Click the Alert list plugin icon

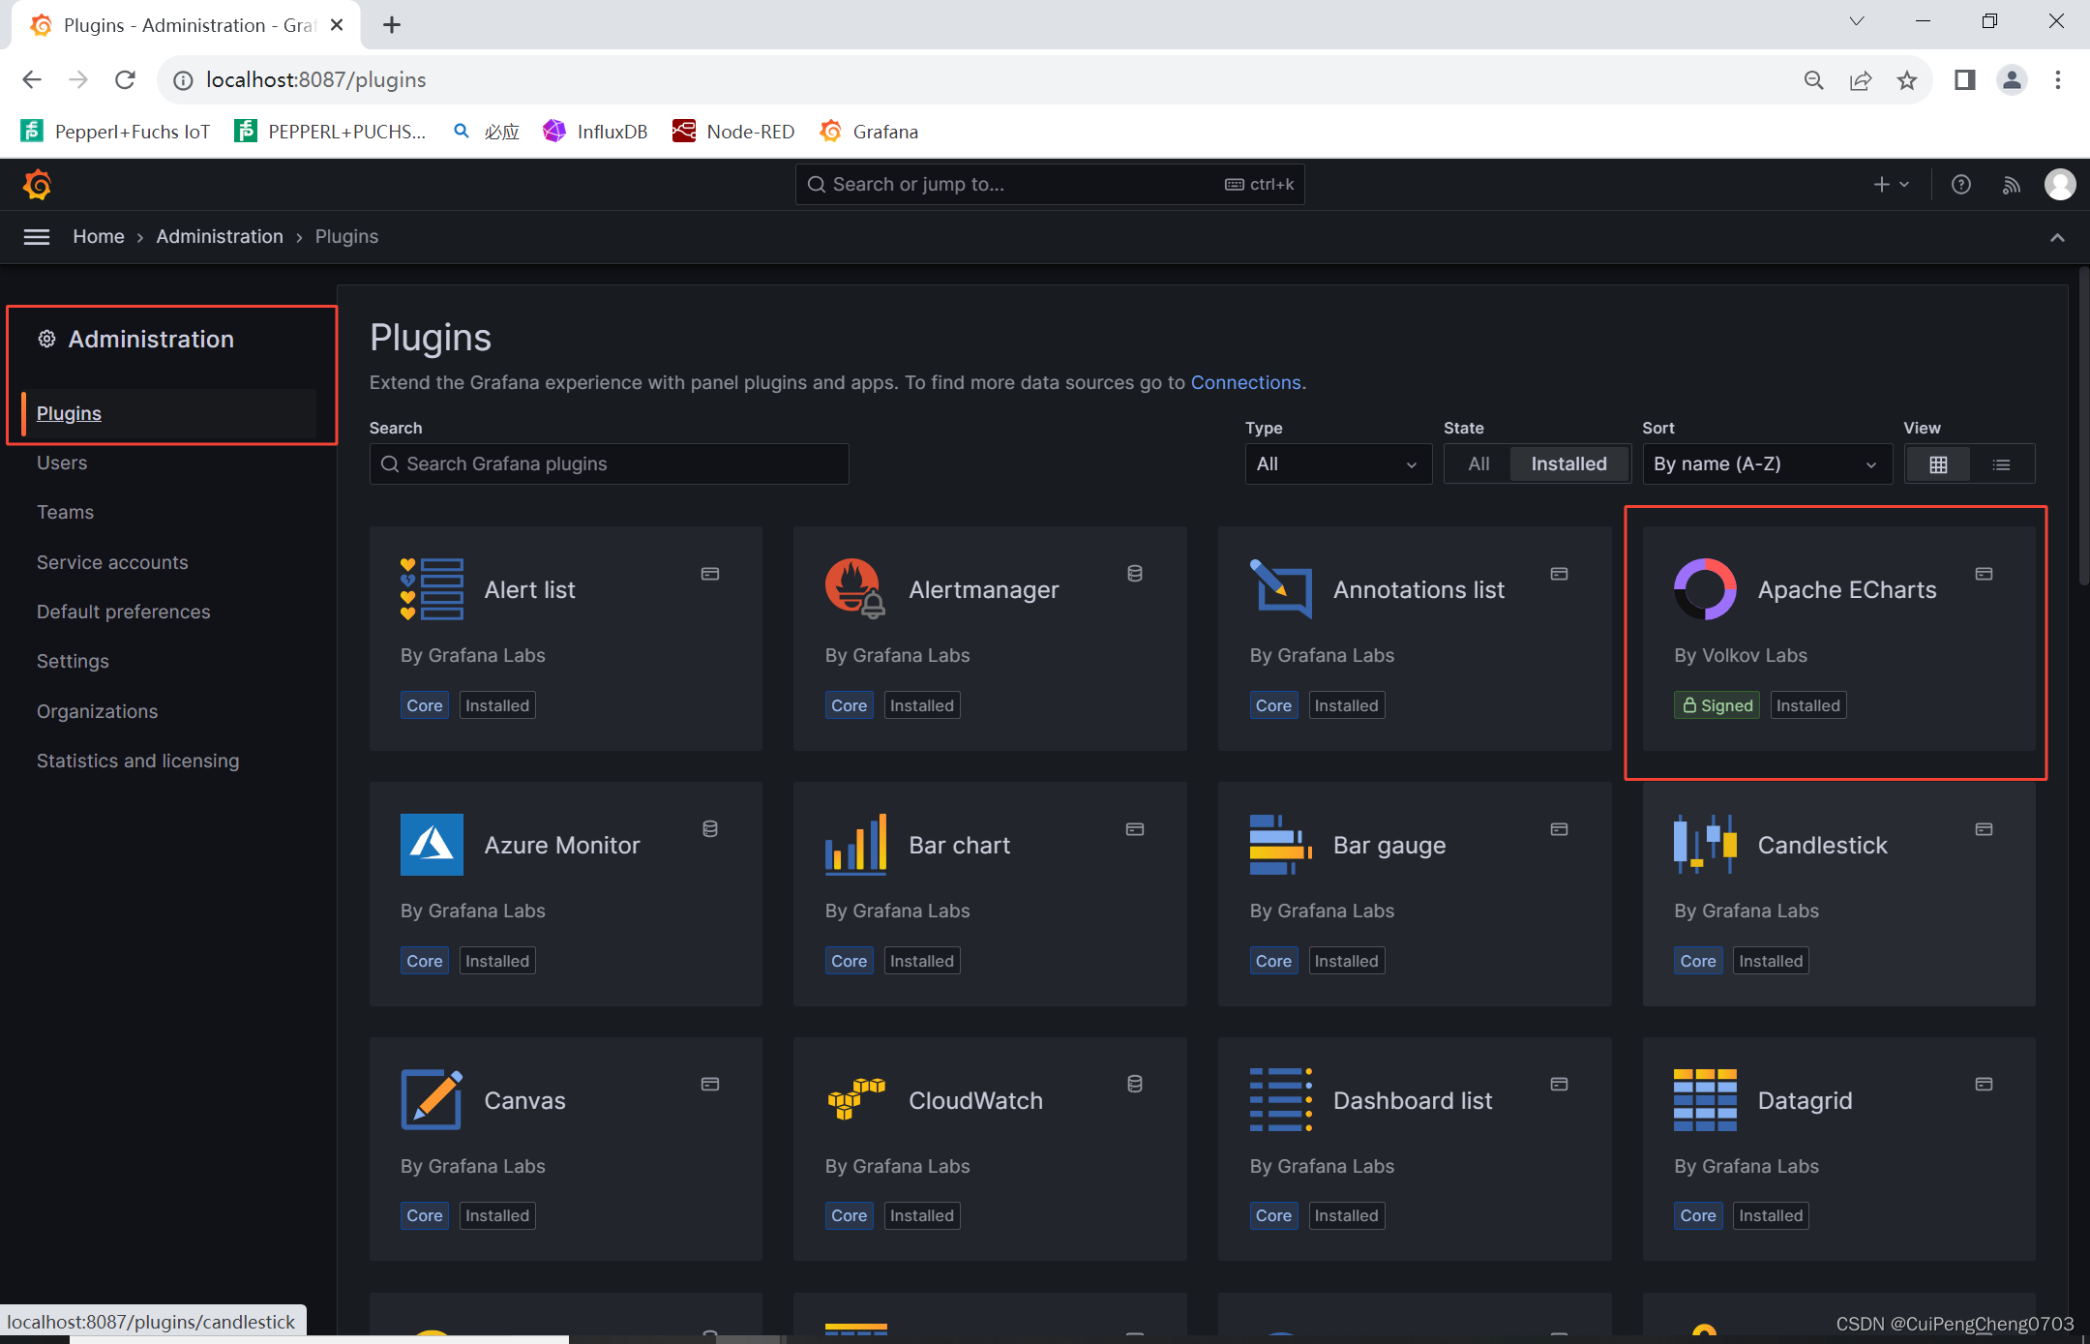432,589
